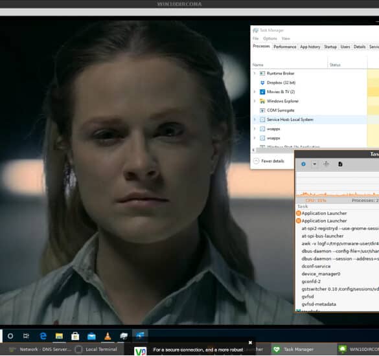This screenshot has height=356, width=379.
Task: Click the WIN10DIRCOBA panel icon
Action: point(343,350)
